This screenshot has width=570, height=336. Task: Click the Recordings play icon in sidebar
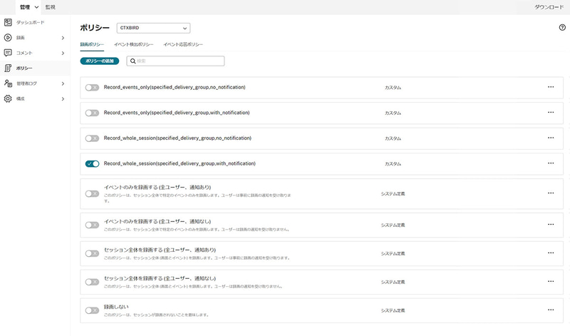point(8,38)
